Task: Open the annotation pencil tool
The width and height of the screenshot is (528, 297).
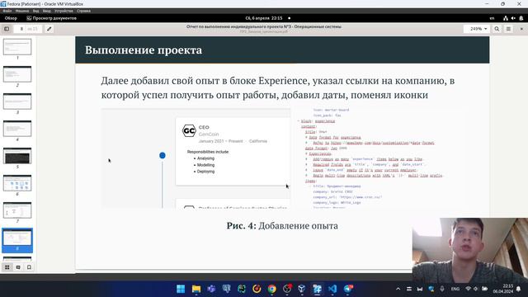Action: [x=49, y=29]
